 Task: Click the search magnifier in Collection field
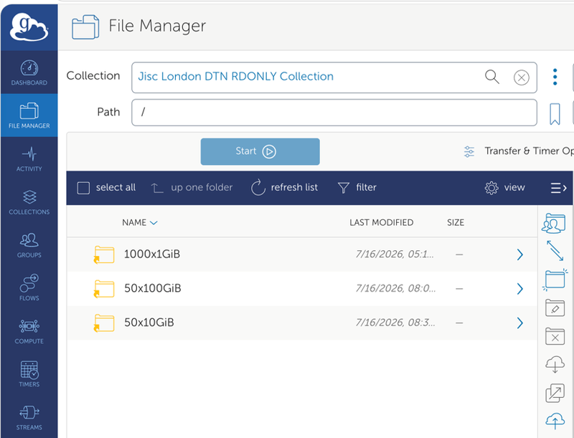492,77
